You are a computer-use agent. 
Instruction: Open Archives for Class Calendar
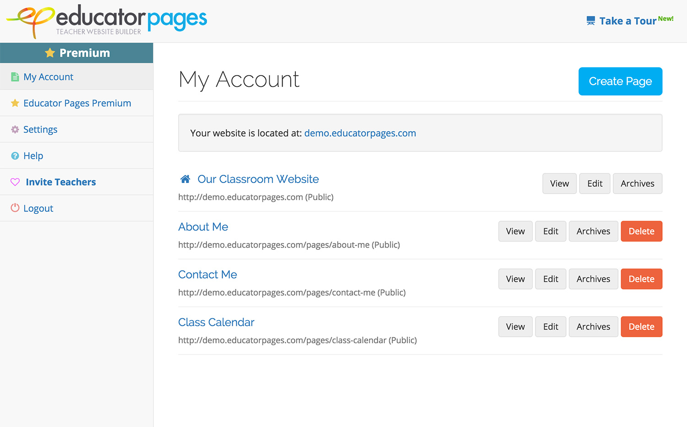pyautogui.click(x=593, y=327)
